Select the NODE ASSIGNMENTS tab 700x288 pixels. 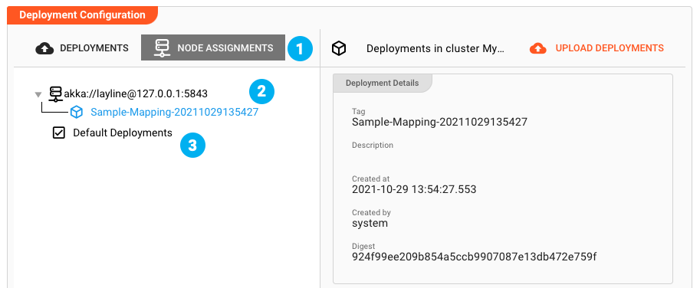(213, 47)
